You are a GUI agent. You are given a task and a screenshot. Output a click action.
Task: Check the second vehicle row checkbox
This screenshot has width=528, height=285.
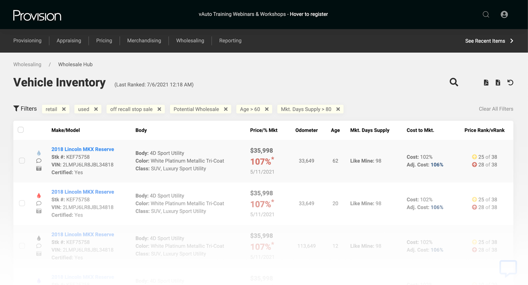click(22, 203)
